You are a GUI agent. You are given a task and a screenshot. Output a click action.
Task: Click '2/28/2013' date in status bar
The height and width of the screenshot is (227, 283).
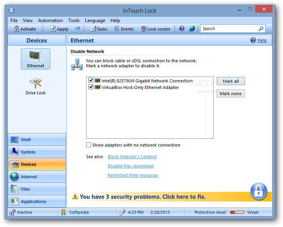pyautogui.click(x=160, y=212)
